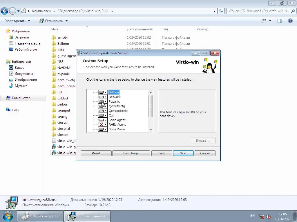Screen dimensions: 297x222
Task: Open the Установить dropdown arrow
Action: point(66,21)
